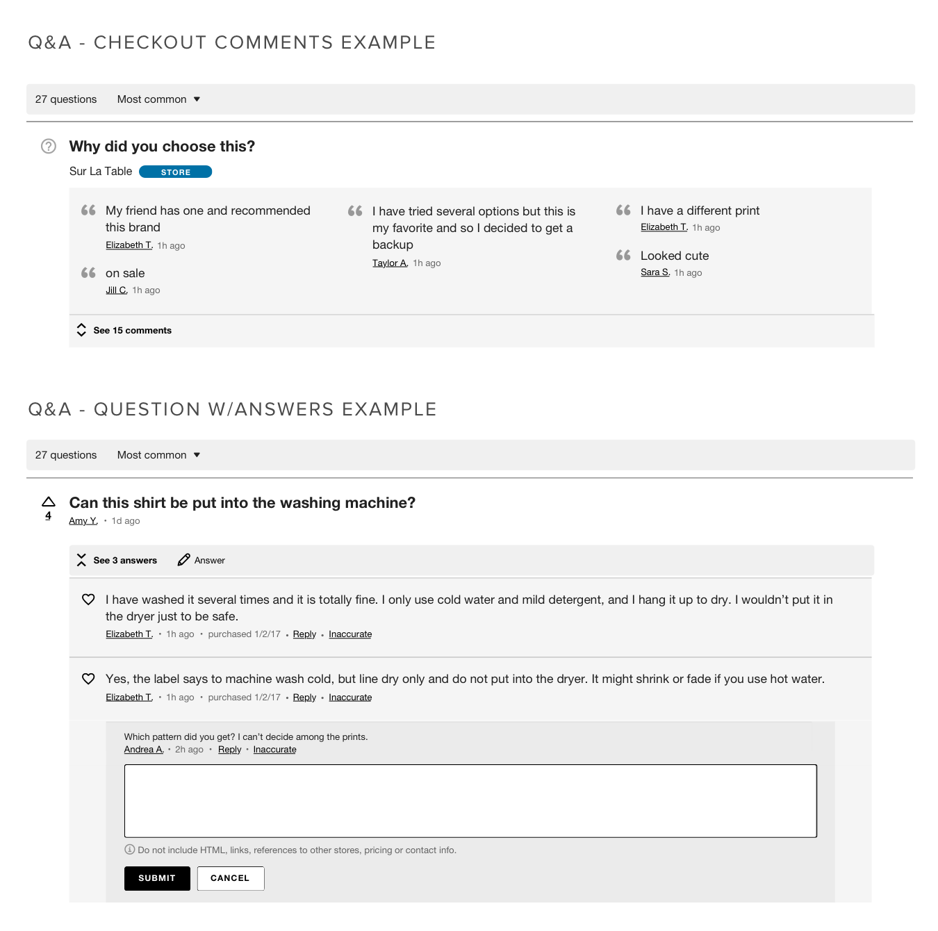Image resolution: width=938 pixels, height=931 pixels.
Task: Open Most common sort dropdown in answers section
Action: 158,455
